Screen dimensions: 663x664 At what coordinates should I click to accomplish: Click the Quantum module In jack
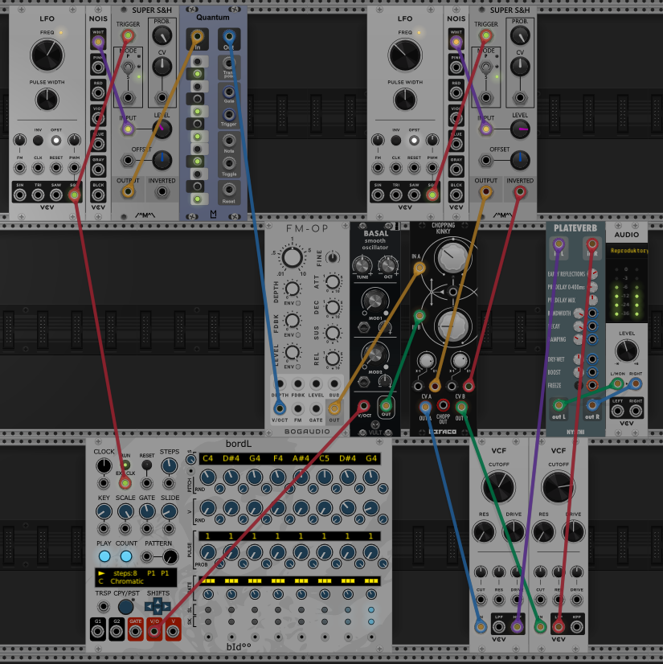pyautogui.click(x=197, y=37)
